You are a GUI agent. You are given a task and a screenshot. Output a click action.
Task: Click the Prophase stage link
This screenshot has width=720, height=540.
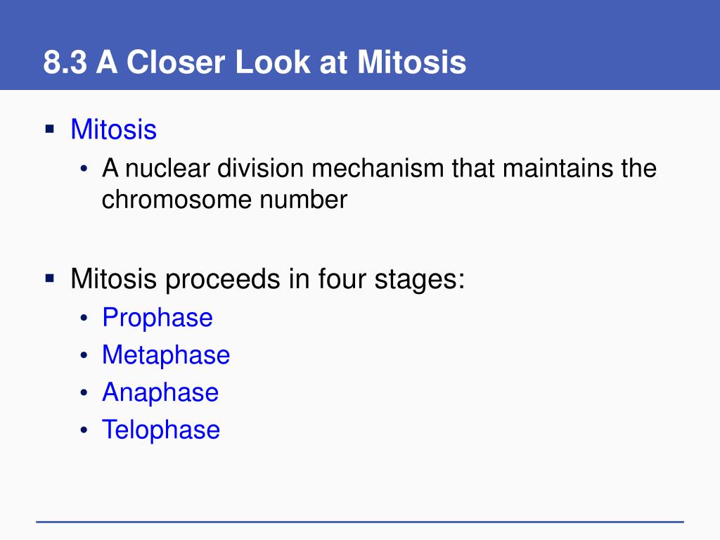point(157,318)
